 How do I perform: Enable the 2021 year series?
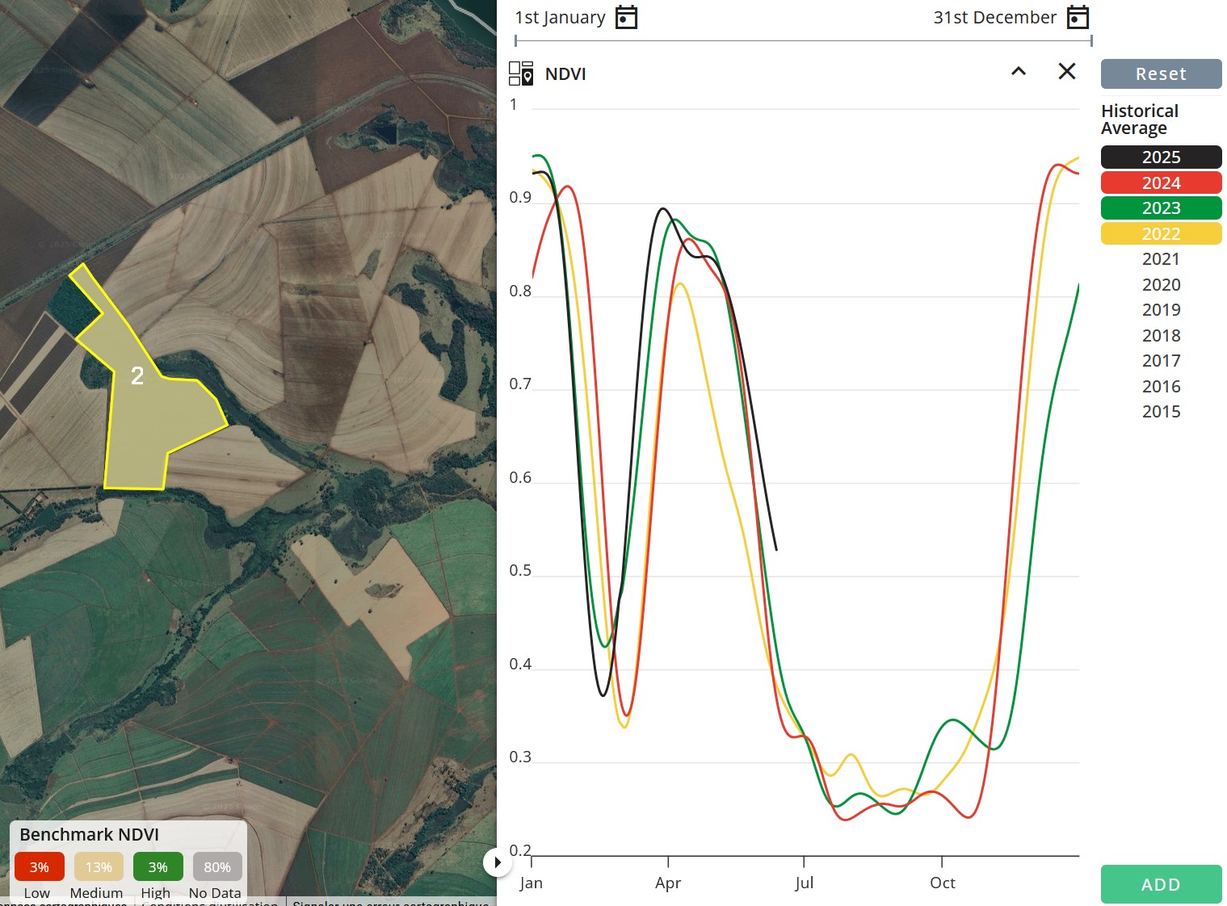point(1161,258)
